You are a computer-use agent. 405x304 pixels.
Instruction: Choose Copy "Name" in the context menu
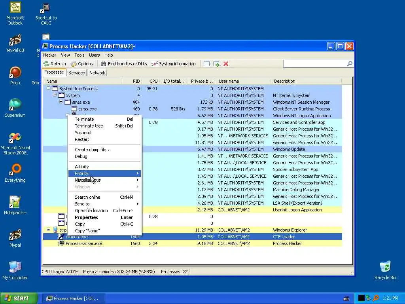click(x=104, y=231)
